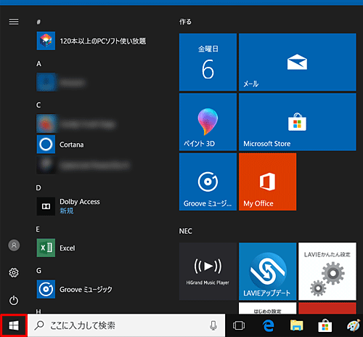Click the Windows Start button
The width and height of the screenshot is (363, 337).
pos(14,325)
